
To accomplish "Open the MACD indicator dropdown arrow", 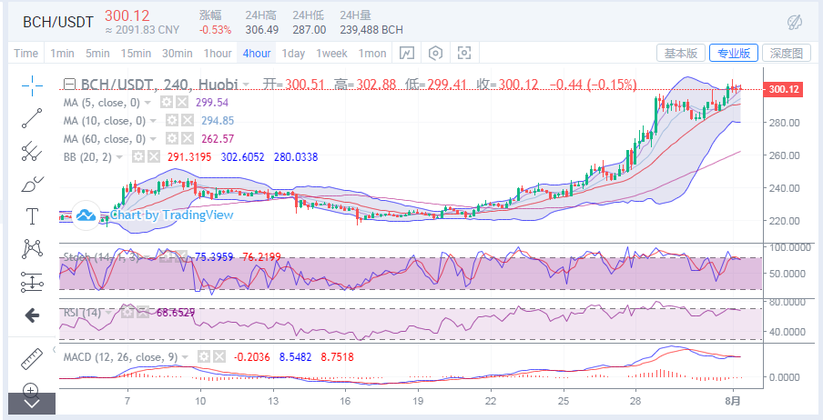I will pyautogui.click(x=186, y=357).
